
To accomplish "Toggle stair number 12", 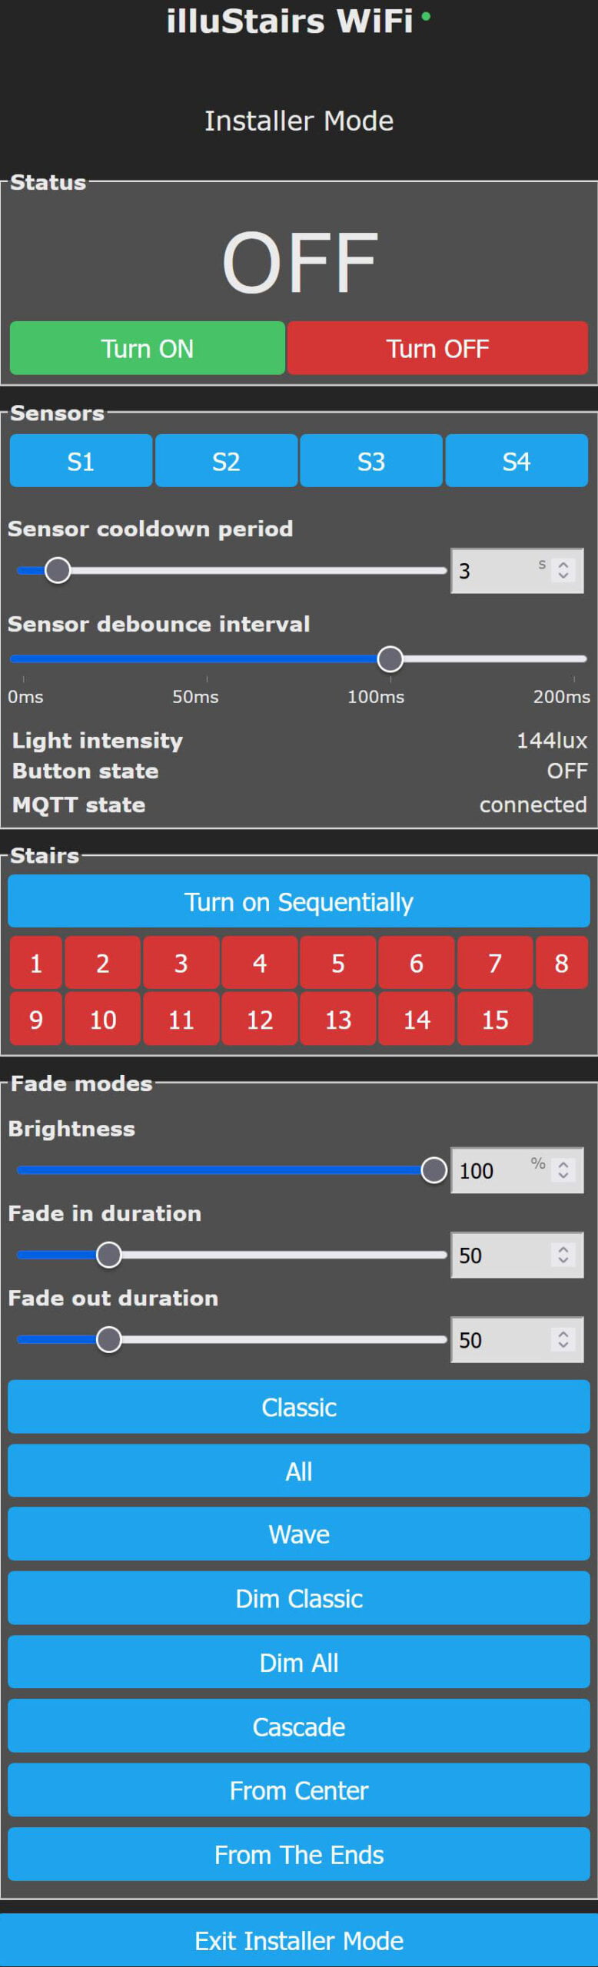I will point(260,1020).
